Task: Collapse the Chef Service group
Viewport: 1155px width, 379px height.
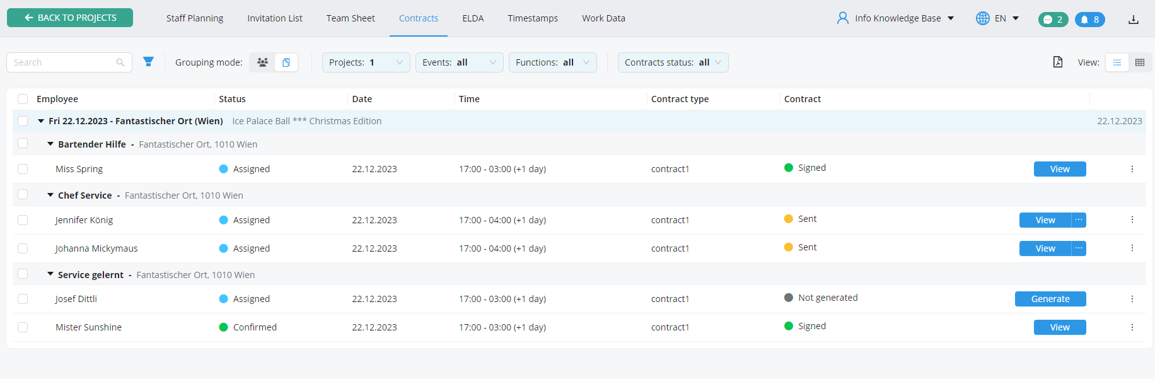Action: (50, 195)
